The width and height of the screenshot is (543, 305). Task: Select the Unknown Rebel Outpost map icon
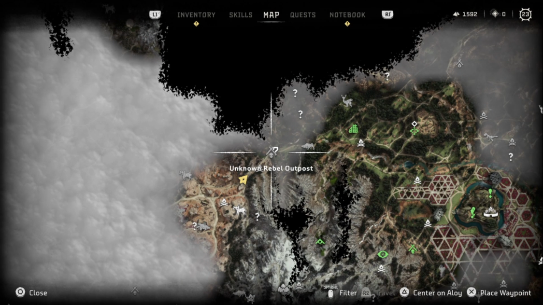tap(272, 152)
